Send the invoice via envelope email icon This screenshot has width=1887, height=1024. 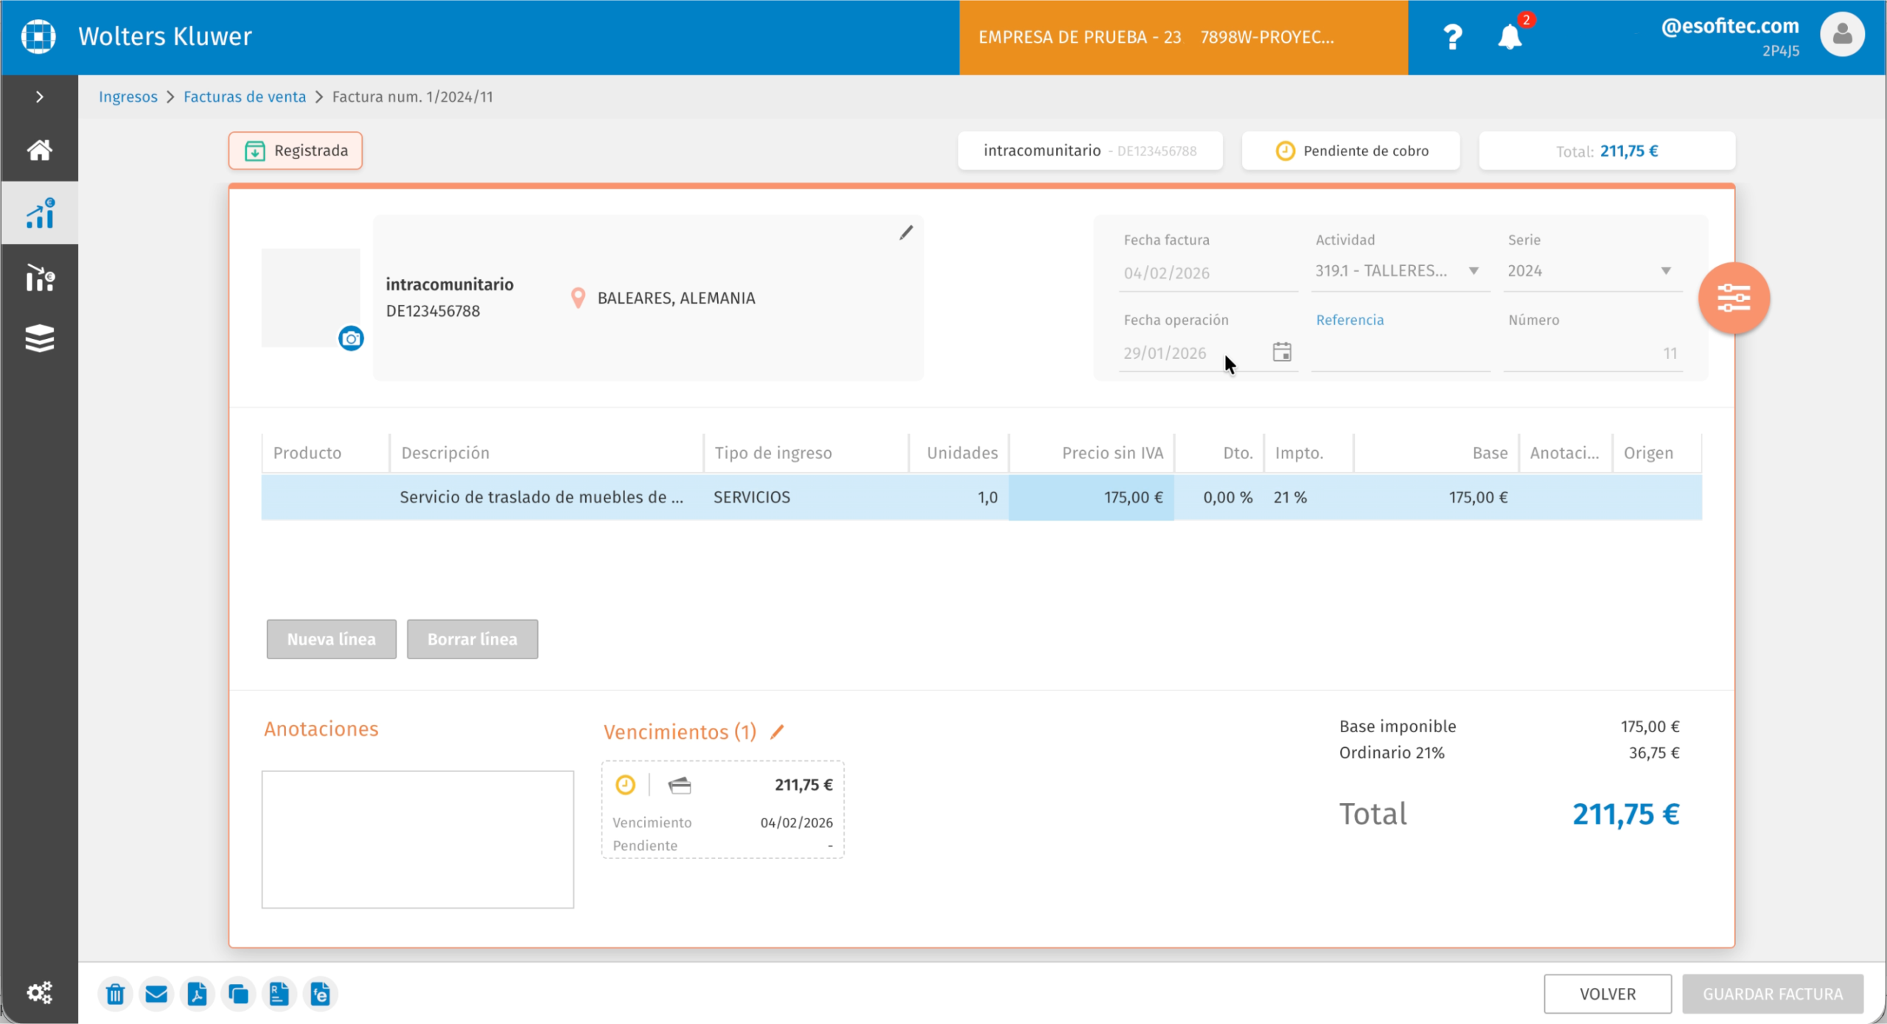(156, 994)
